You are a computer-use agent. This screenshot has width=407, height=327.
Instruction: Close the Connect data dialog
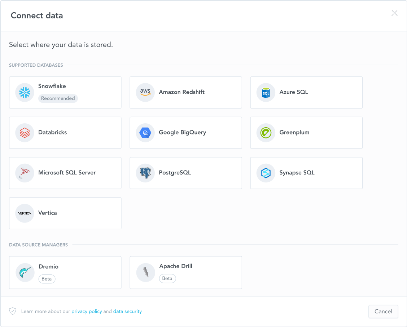[394, 13]
